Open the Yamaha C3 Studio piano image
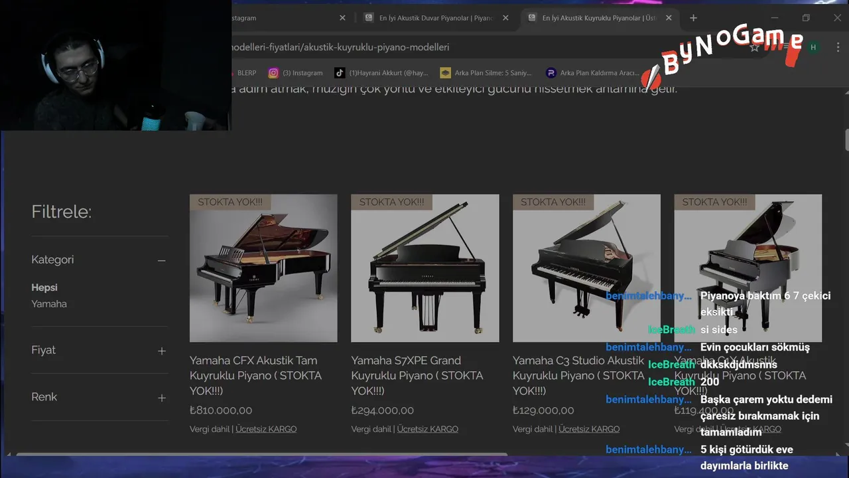849x478 pixels. pyautogui.click(x=586, y=268)
